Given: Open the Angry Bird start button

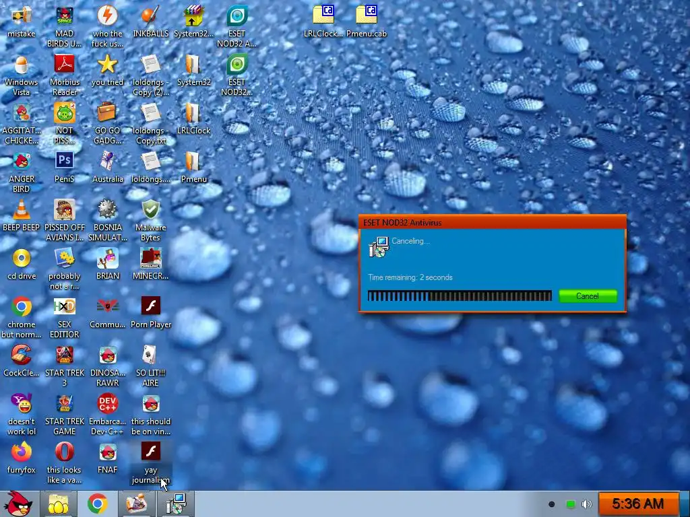Looking at the screenshot, I should click(18, 504).
